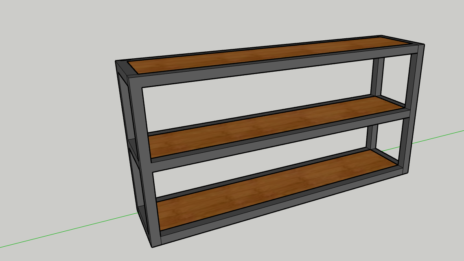
Task: Click the back-right leg above middle shelf
Action: [377, 77]
